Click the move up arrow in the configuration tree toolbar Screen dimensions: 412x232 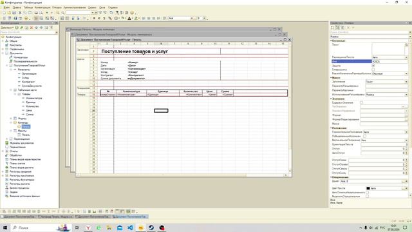pyautogui.click(x=37, y=28)
